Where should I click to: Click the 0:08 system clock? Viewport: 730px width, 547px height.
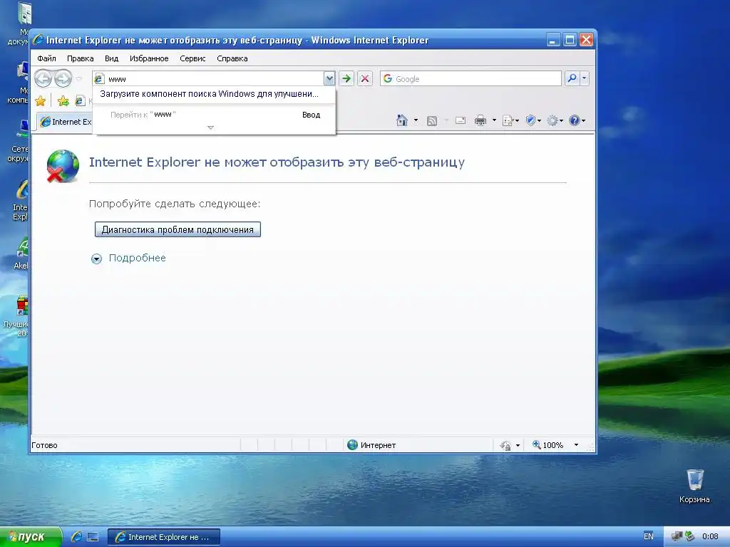pos(709,537)
